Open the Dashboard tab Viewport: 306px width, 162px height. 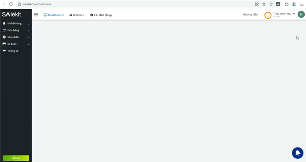click(53, 15)
